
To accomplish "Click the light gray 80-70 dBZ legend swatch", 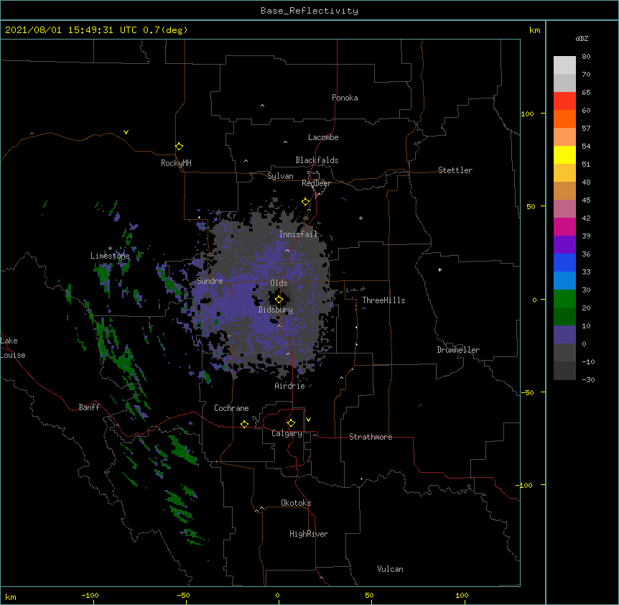I will [x=564, y=65].
